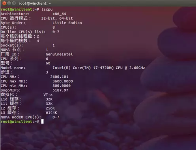Viewport: 196px width, 150px height.
Task: Click the '虚拟化' label
Action: [9, 95]
